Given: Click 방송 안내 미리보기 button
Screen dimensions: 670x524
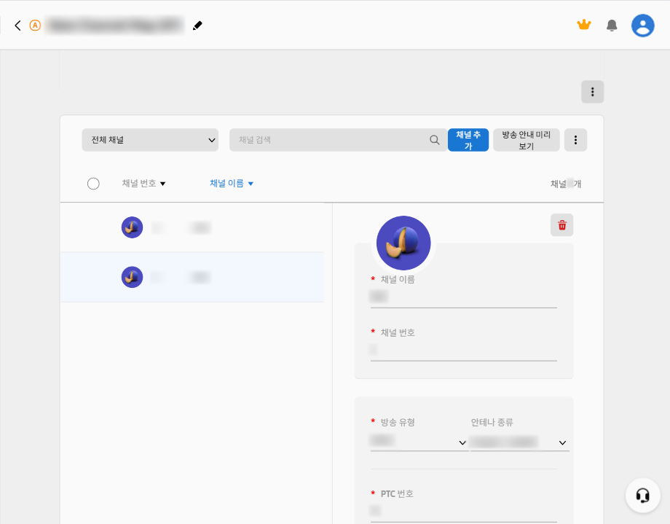Looking at the screenshot, I should tap(526, 140).
